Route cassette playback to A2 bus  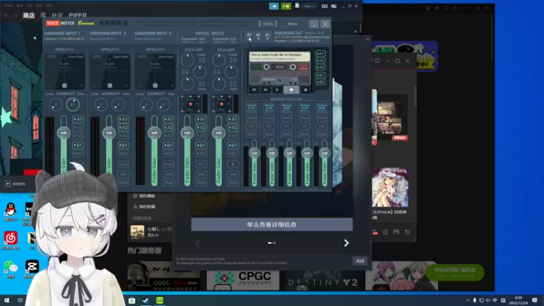tap(320, 61)
